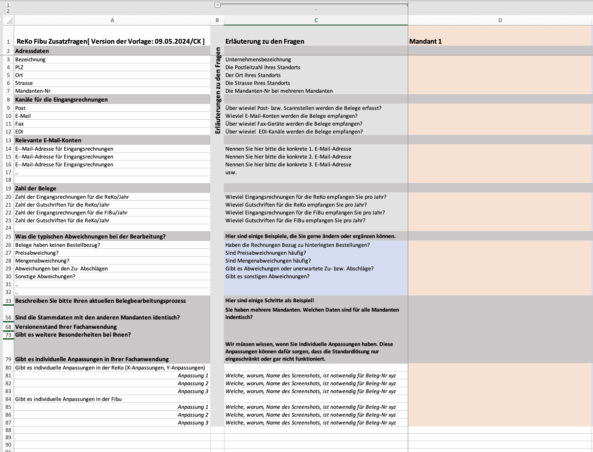
Task: Click row 73 header
Action: point(7,335)
